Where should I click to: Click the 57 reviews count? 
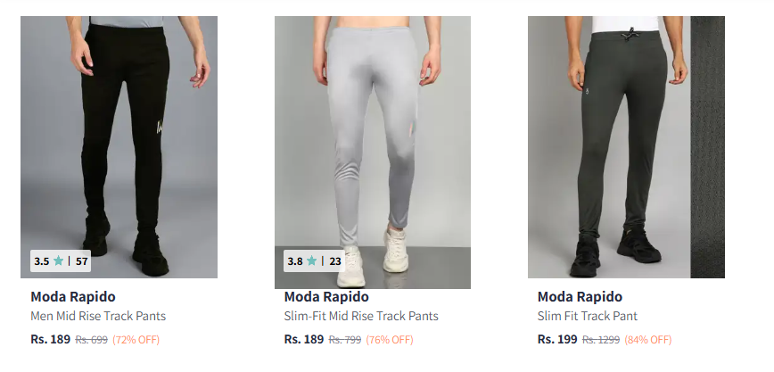pos(81,261)
